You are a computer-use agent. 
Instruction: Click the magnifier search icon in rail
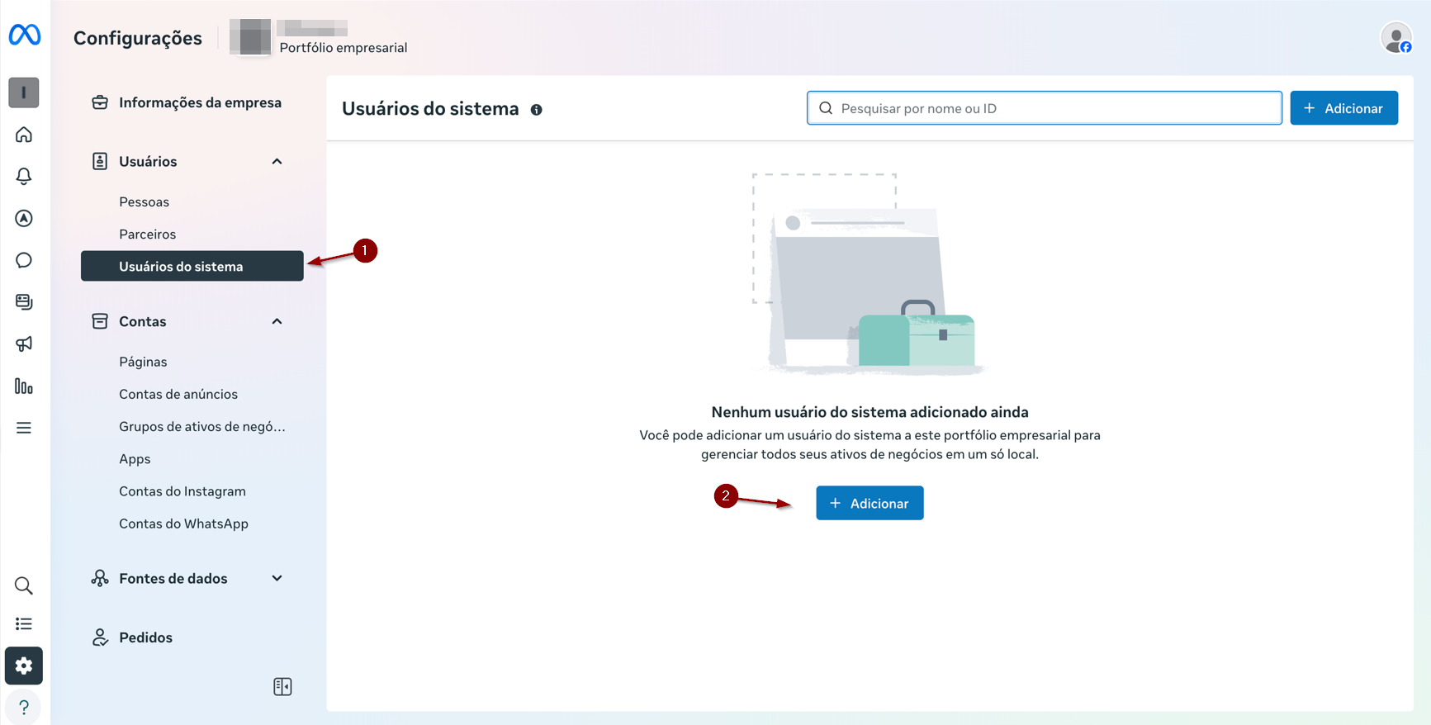[24, 585]
